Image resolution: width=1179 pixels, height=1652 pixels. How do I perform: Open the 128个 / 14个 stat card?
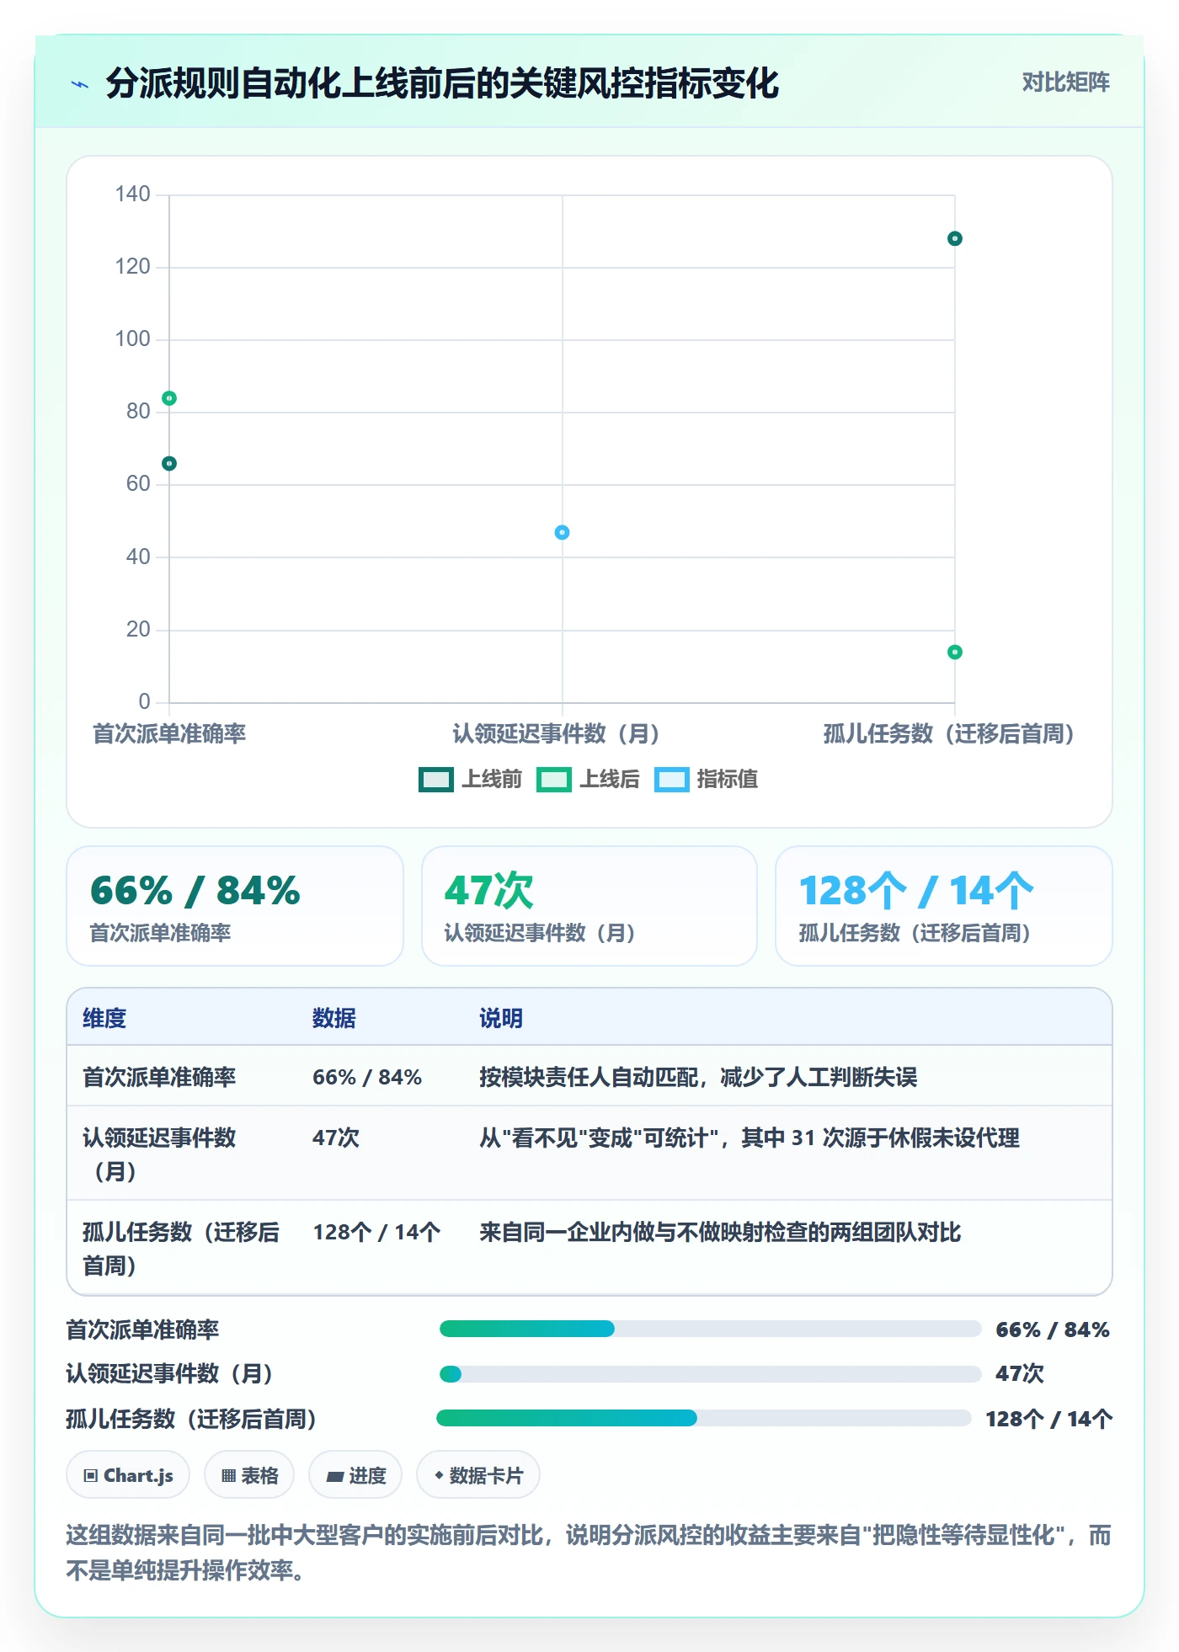point(944,906)
